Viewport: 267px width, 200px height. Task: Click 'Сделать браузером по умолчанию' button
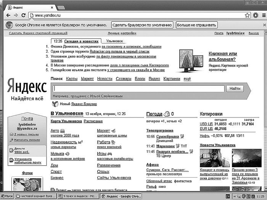[142, 25]
